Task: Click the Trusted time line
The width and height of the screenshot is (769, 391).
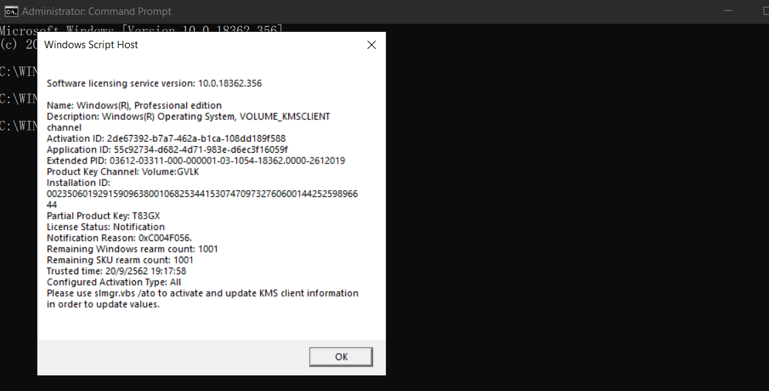Action: pos(117,271)
